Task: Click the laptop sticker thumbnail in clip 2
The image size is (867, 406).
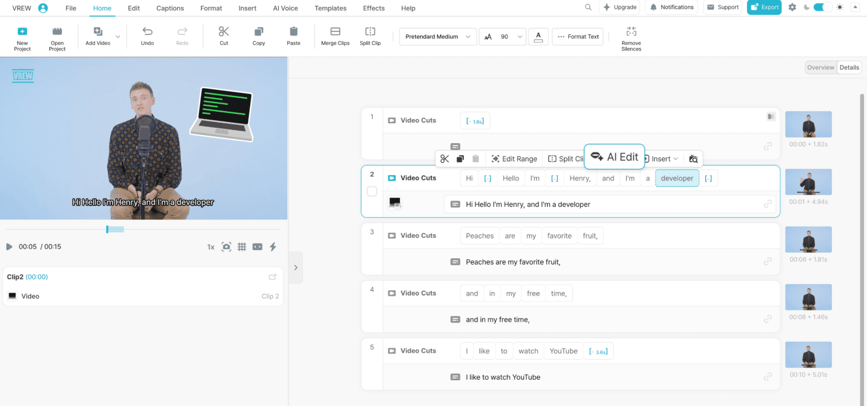Action: pos(395,203)
